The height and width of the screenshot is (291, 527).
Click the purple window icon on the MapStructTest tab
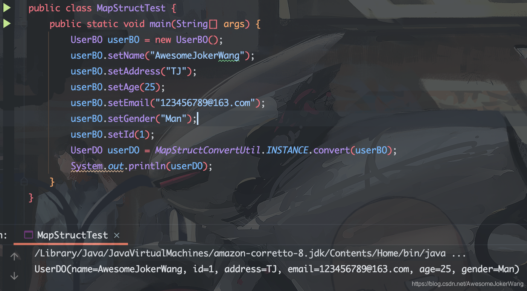pyautogui.click(x=28, y=235)
